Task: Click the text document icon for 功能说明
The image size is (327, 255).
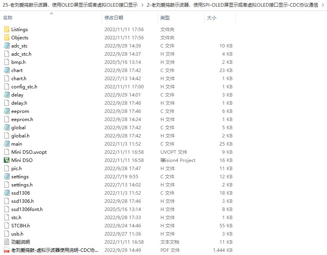Action: pos(6,242)
